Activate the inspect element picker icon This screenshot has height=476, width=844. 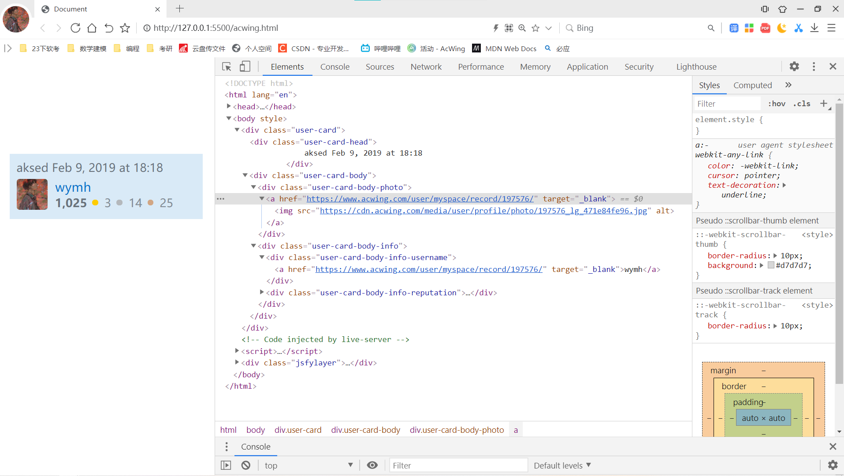[x=227, y=67]
